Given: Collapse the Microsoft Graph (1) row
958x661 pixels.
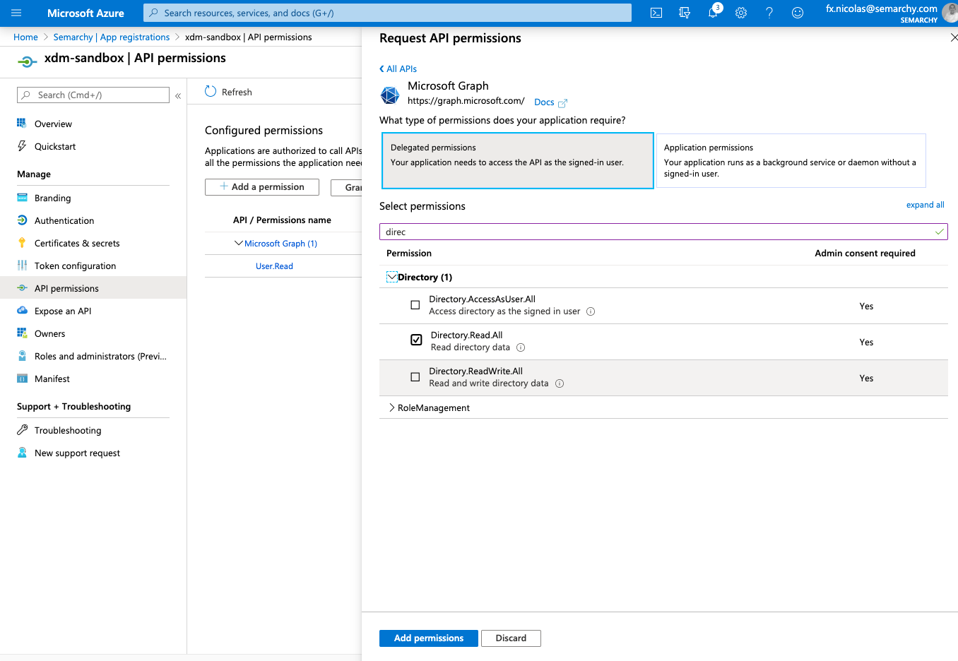Looking at the screenshot, I should click(238, 243).
